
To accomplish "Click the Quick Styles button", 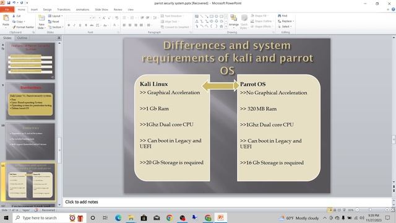I will tap(244, 22).
